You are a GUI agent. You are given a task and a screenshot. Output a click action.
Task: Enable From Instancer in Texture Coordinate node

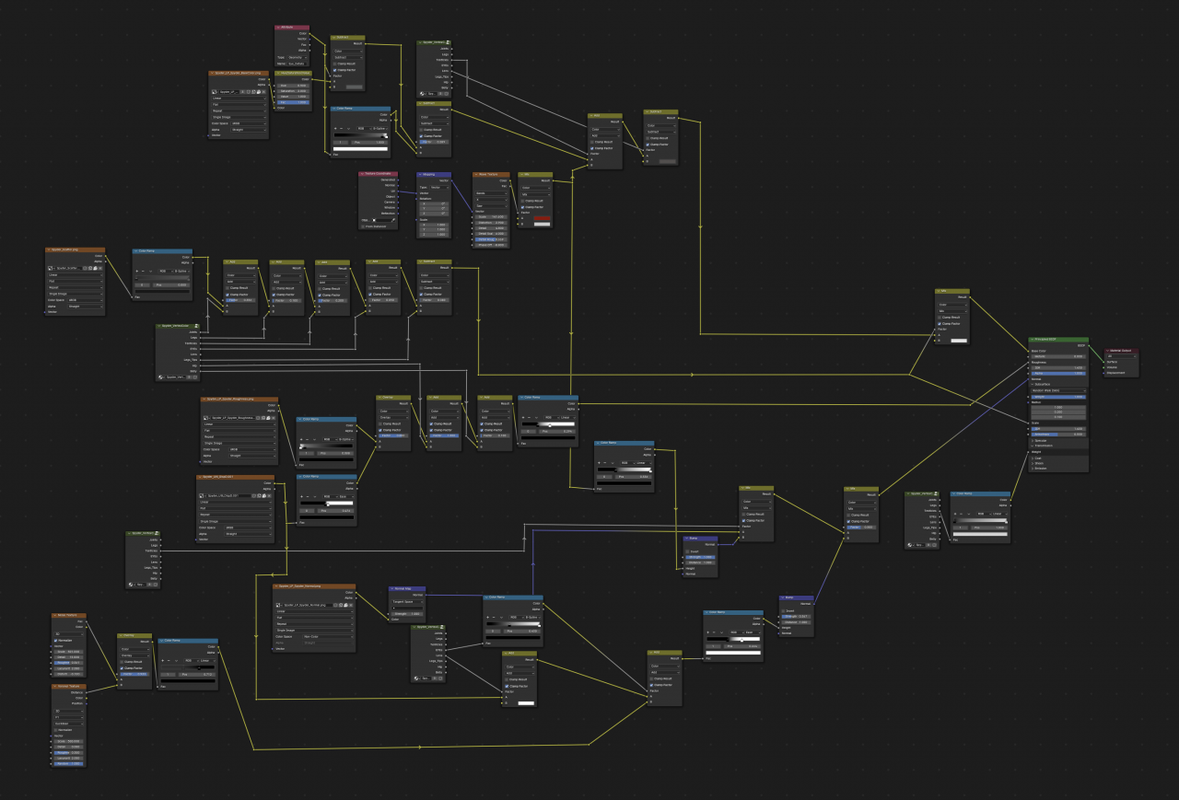363,226
